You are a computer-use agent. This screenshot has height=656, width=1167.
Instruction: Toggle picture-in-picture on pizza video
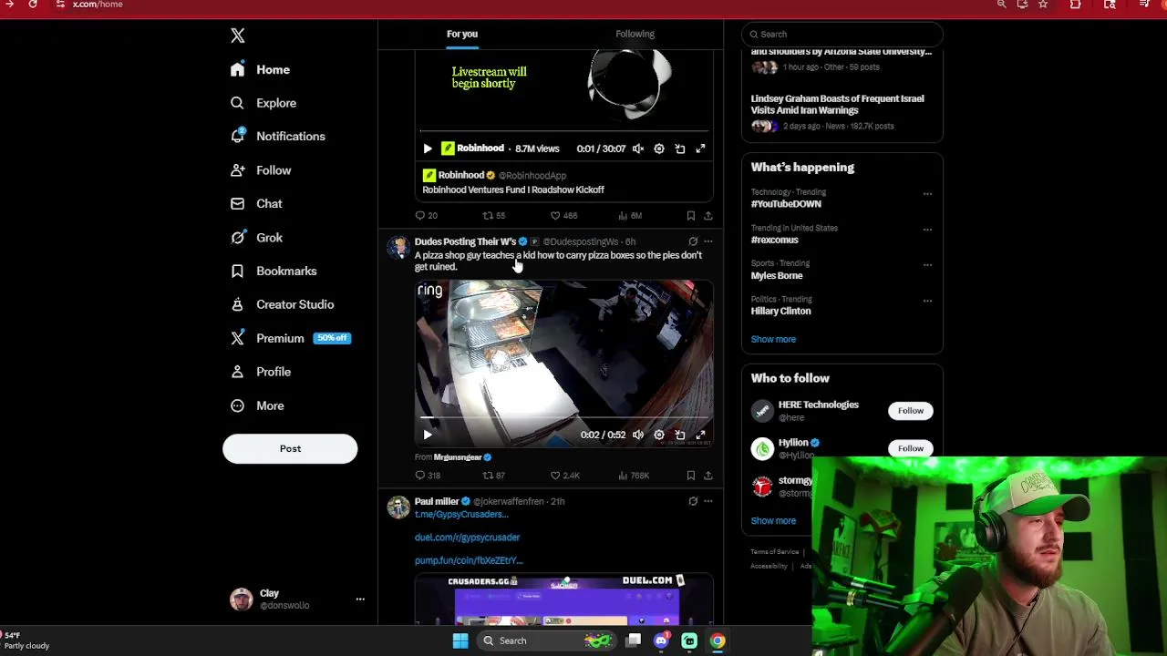pos(680,436)
